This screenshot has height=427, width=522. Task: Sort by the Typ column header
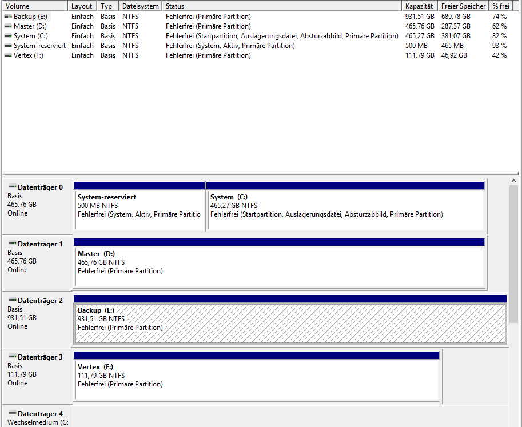108,6
